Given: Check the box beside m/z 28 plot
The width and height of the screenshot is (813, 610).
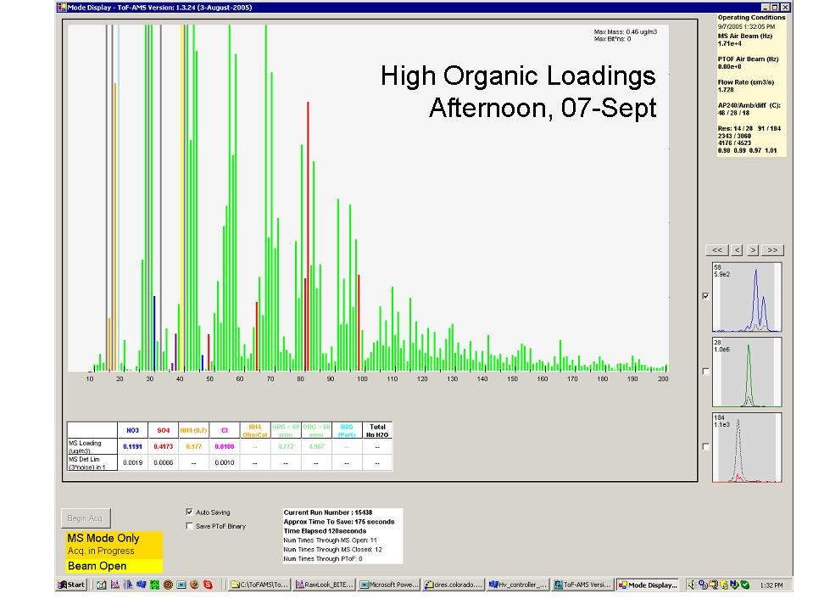Looking at the screenshot, I should [x=705, y=372].
